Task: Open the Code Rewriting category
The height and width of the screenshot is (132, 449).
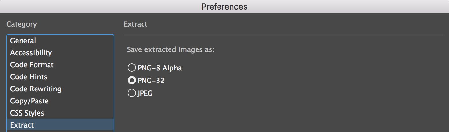Action: pos(36,89)
